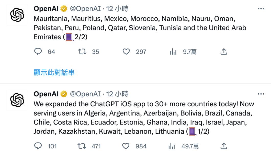The width and height of the screenshot is (271, 152).
Task: Open OpenAI avatar on second tweet
Action: click(x=17, y=100)
